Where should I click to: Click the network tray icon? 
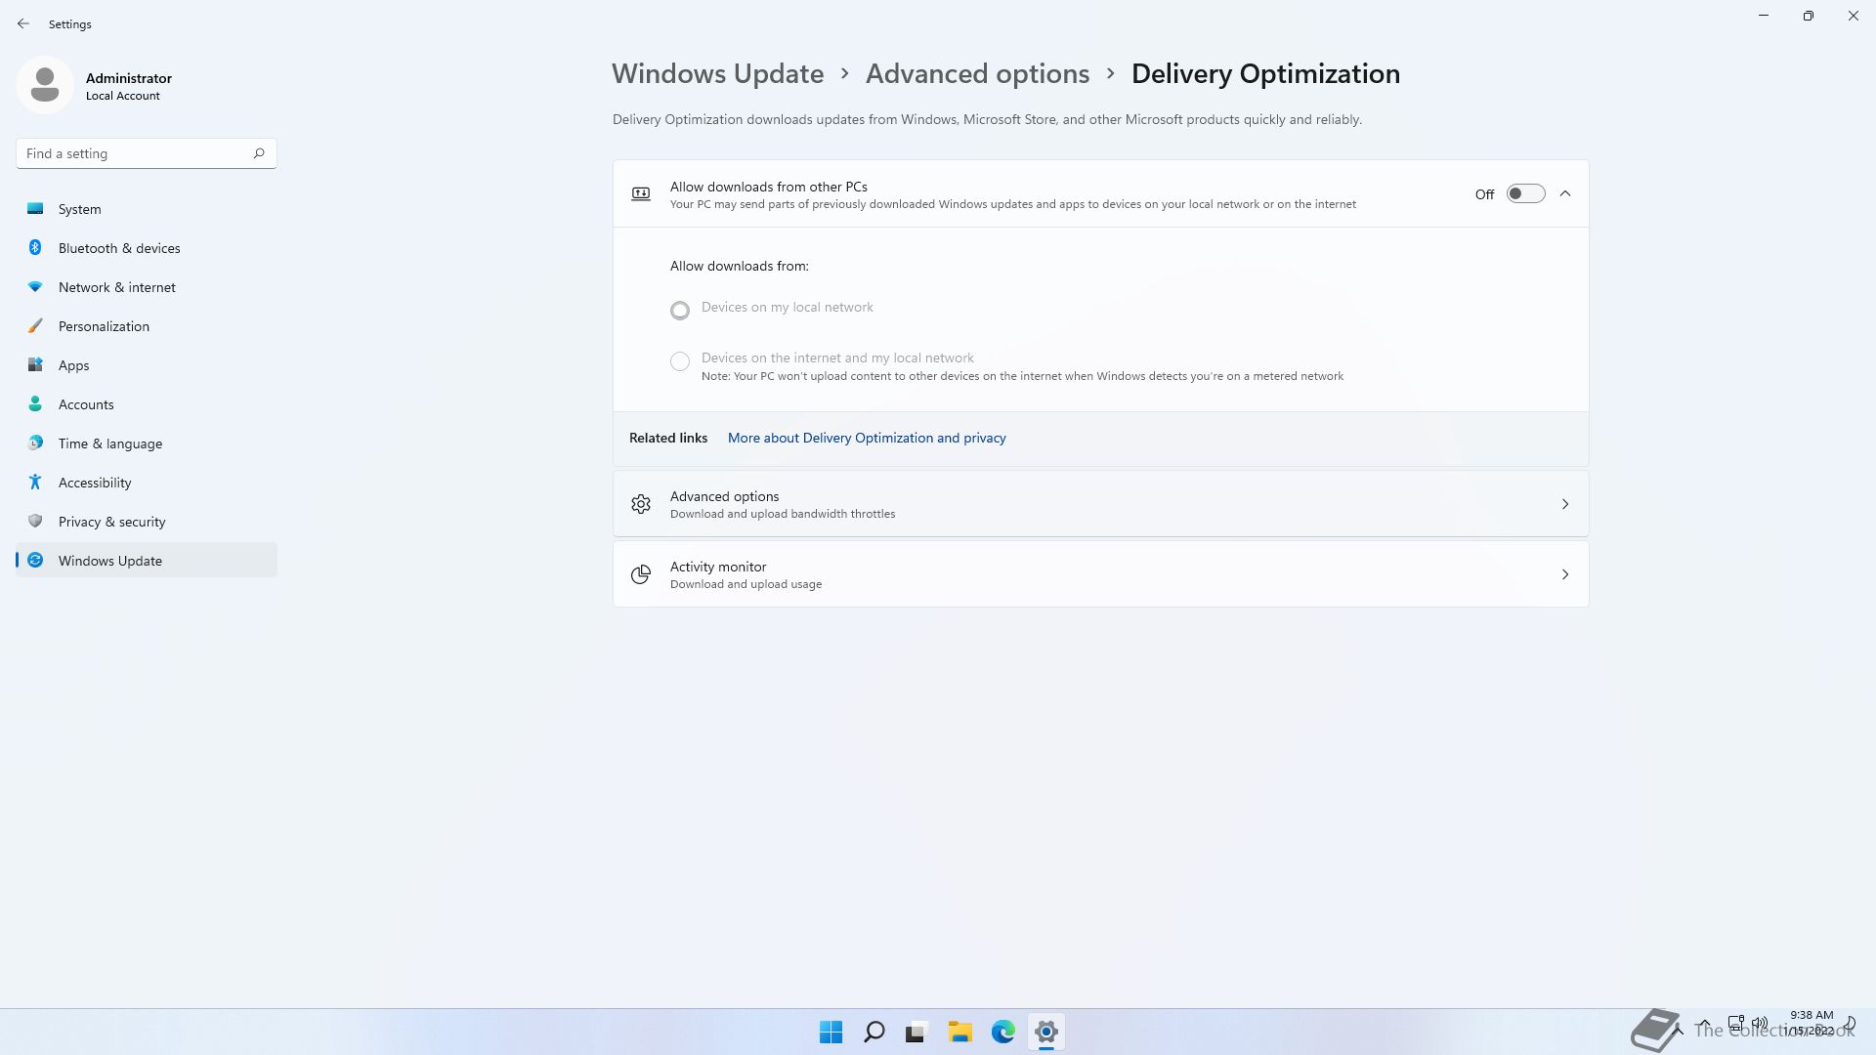coord(1736,1024)
